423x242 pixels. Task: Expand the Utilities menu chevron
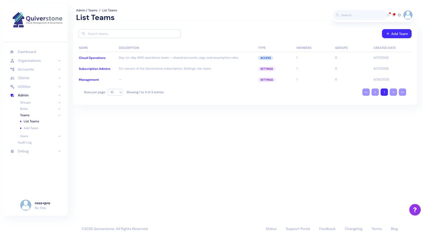point(59,87)
